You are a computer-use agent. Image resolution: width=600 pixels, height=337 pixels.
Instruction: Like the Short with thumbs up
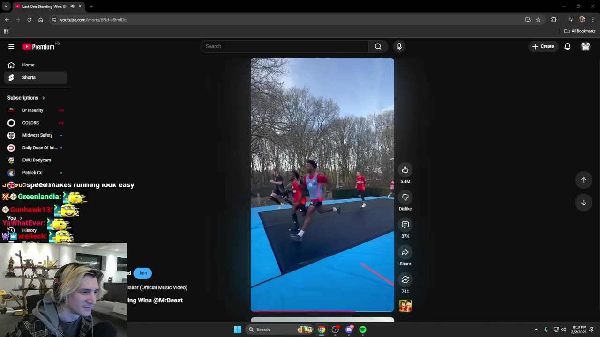coord(405,170)
